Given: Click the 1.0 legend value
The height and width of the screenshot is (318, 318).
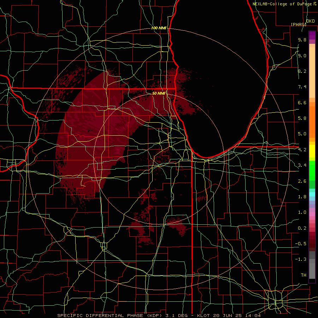Looking at the screenshot, I should click(302, 212).
